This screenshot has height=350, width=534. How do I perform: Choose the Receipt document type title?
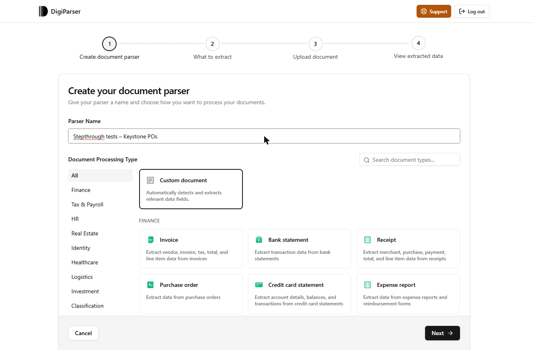point(386,240)
